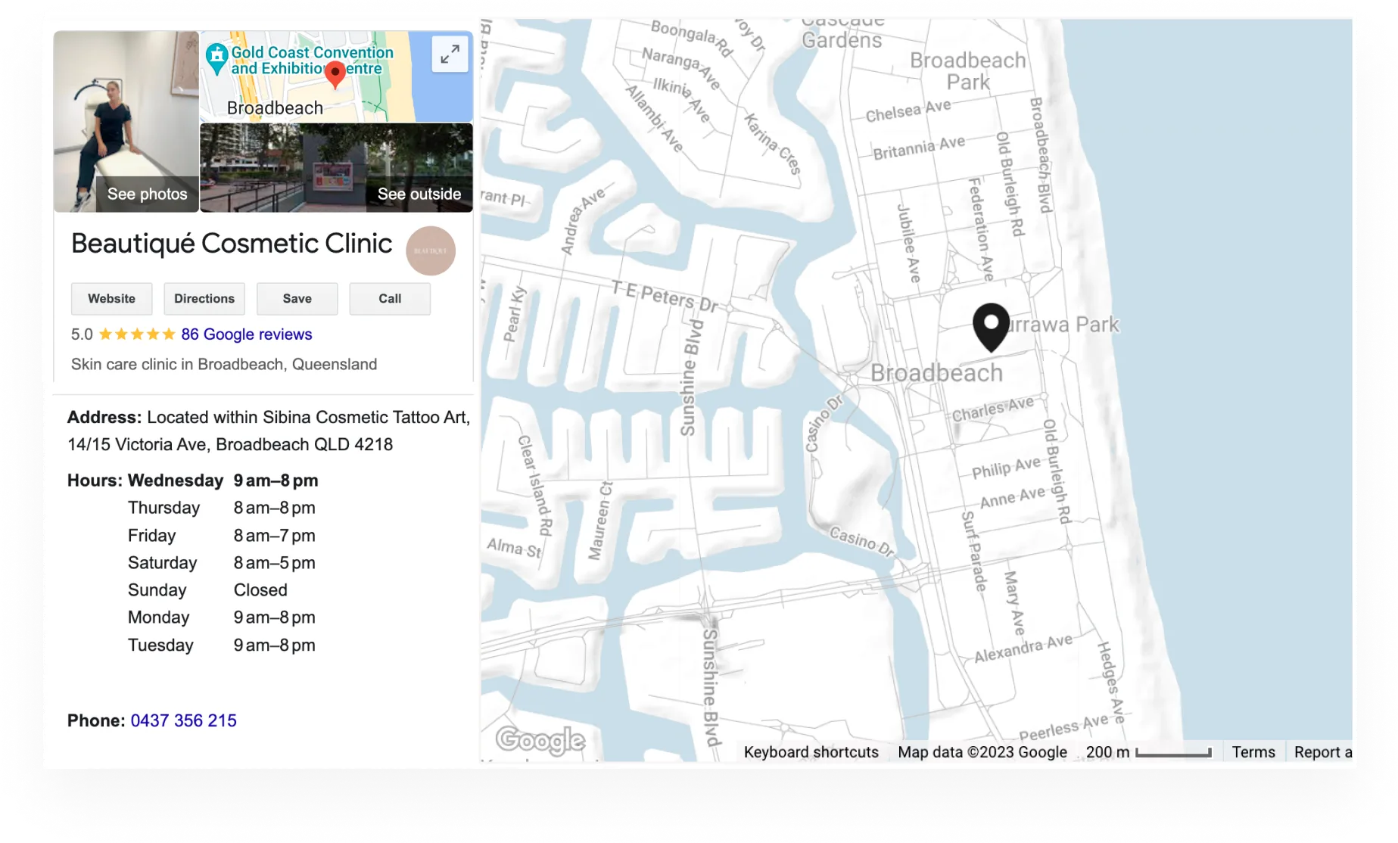Click the Website button

click(x=111, y=299)
